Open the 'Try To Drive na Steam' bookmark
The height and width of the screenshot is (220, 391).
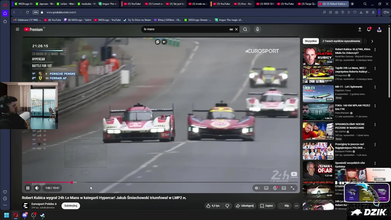(x=137, y=20)
